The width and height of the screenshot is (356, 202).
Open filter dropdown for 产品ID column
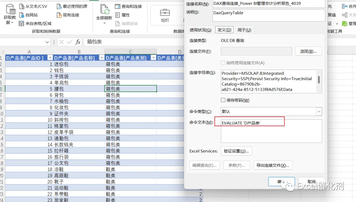pos(50,58)
